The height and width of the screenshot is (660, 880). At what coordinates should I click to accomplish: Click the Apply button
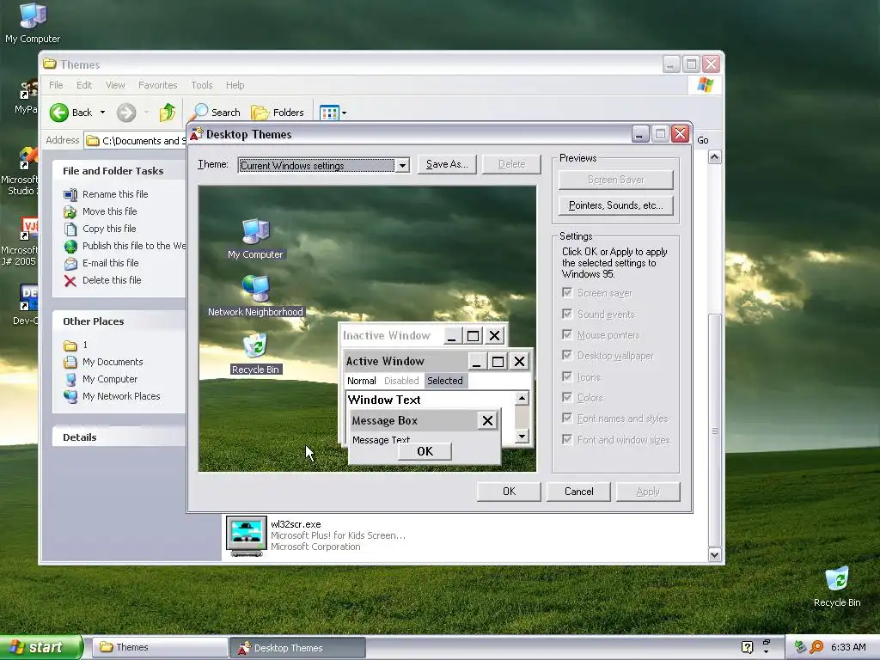[648, 492]
